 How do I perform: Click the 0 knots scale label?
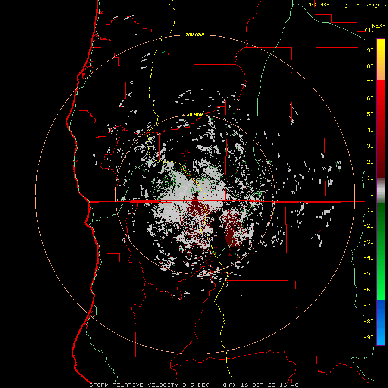(x=372, y=194)
